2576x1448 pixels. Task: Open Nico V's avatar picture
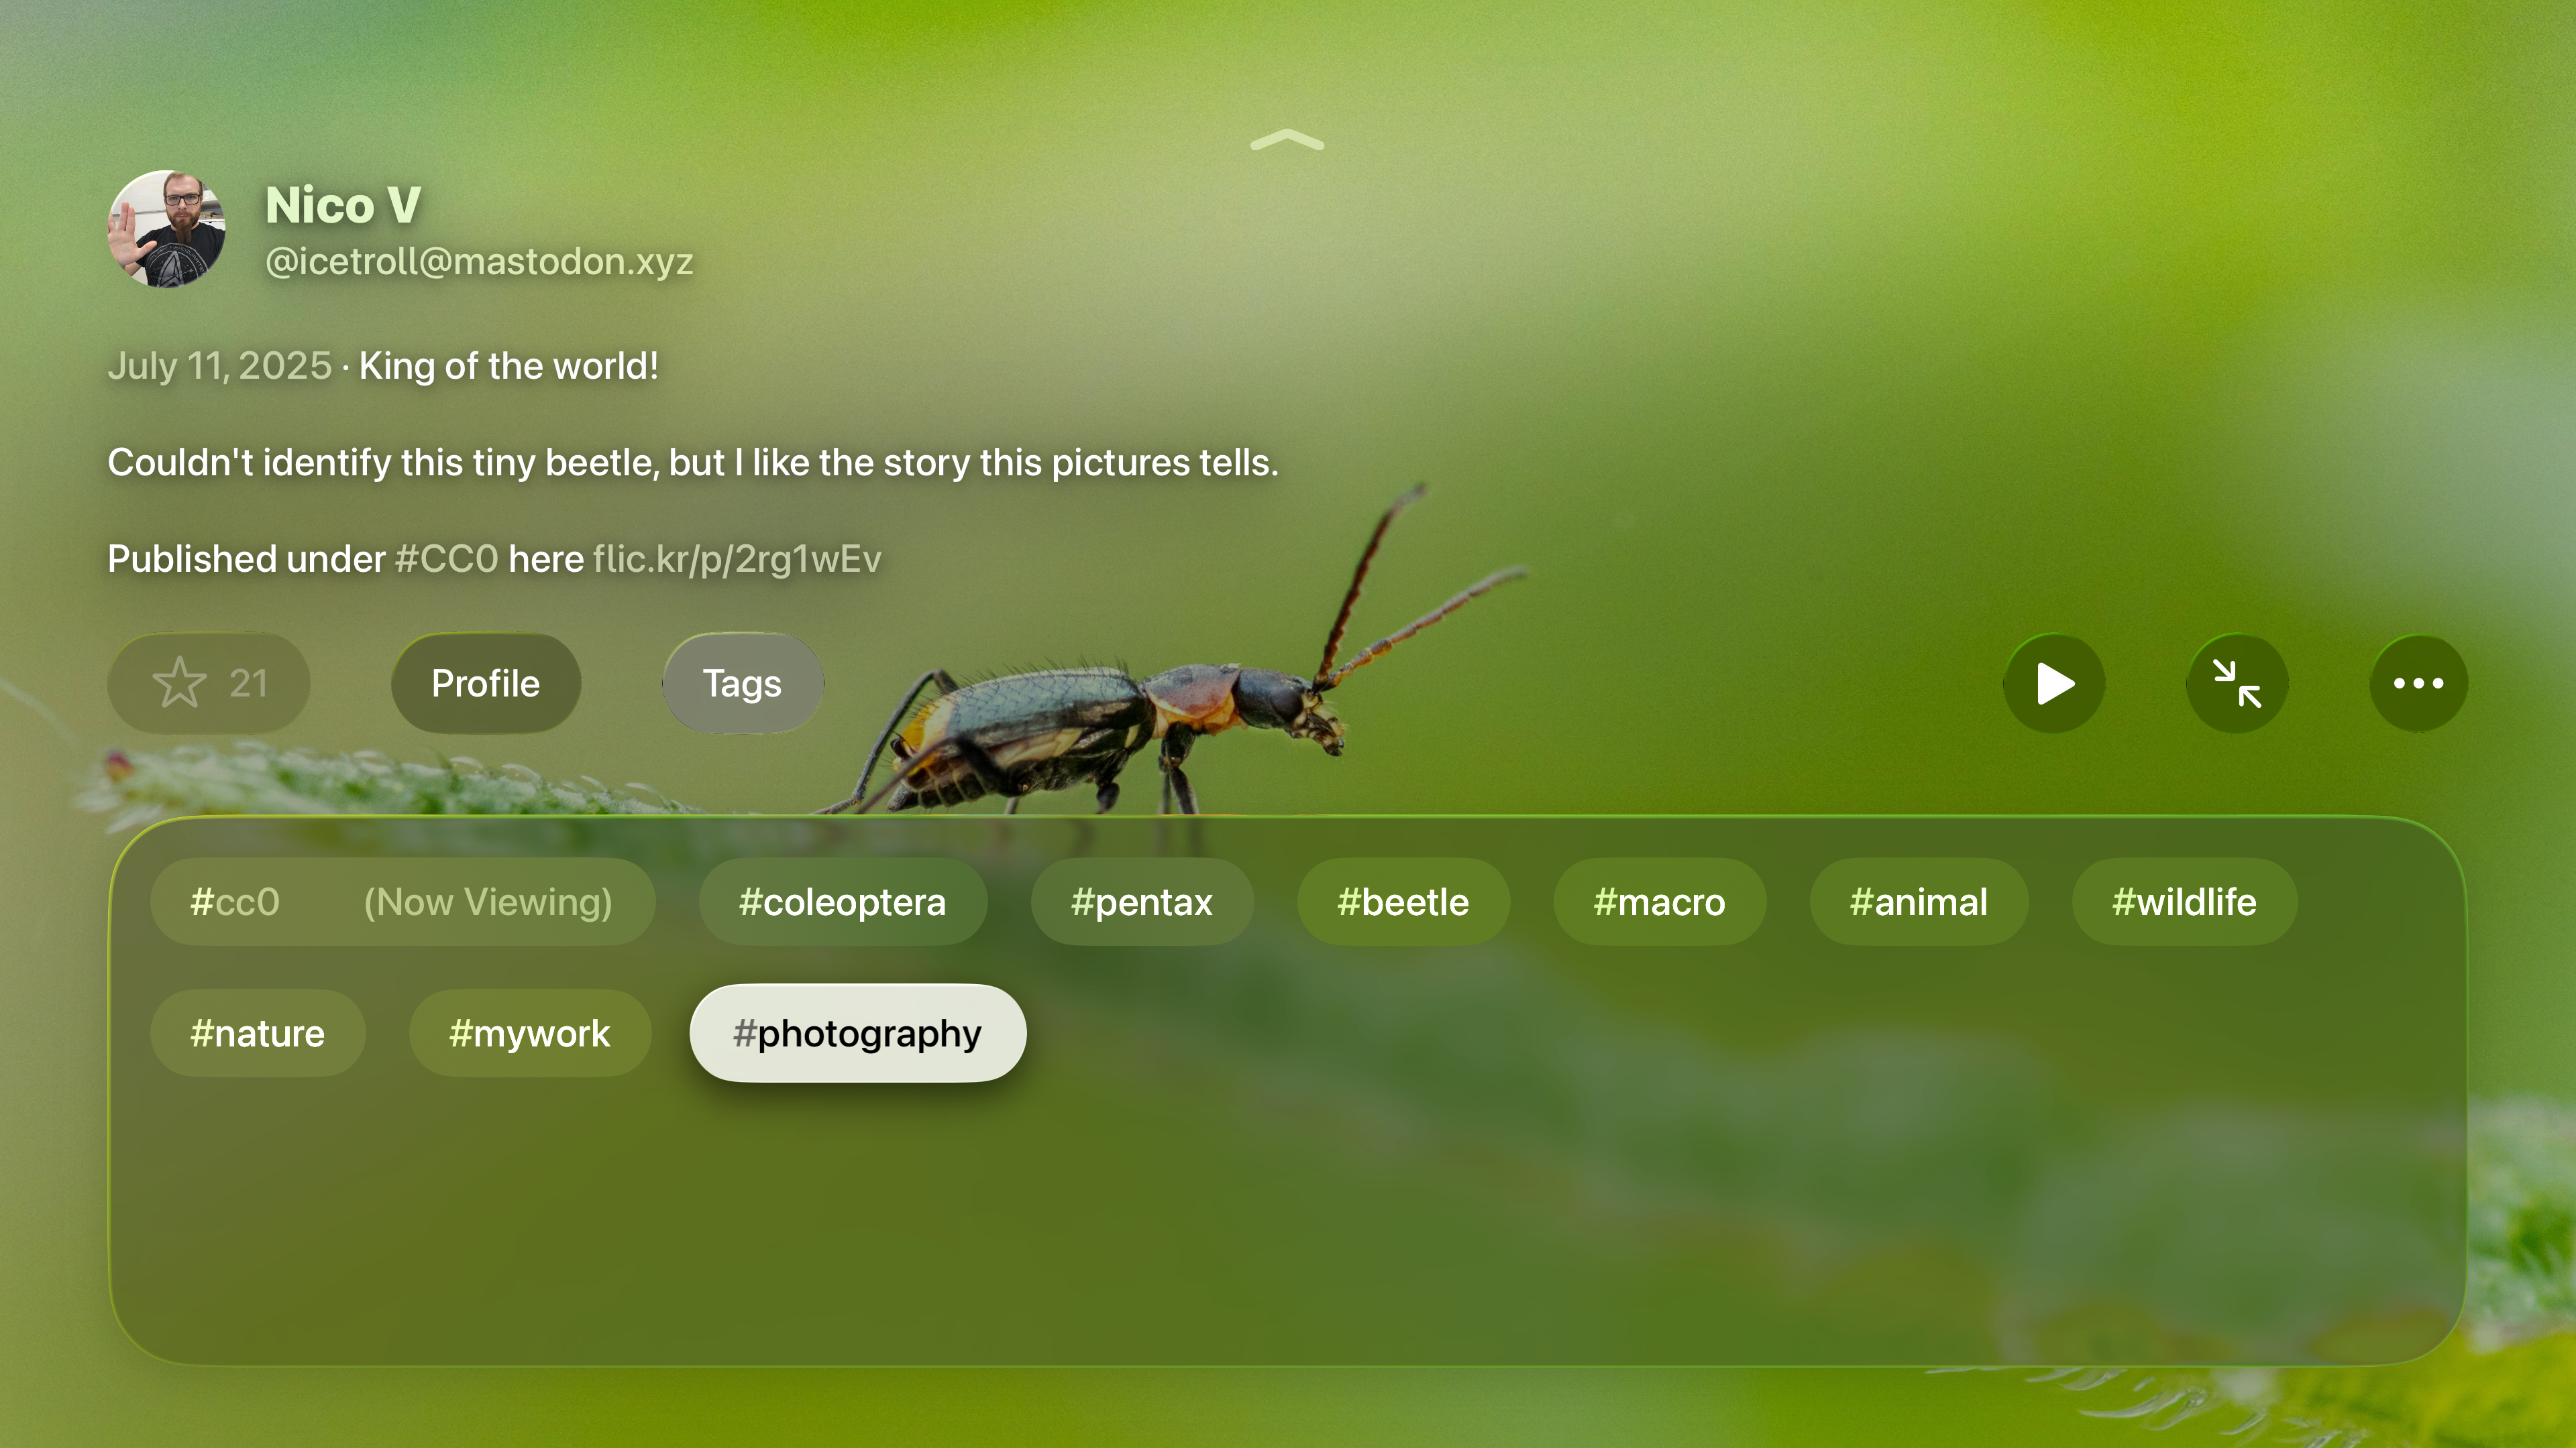166,229
